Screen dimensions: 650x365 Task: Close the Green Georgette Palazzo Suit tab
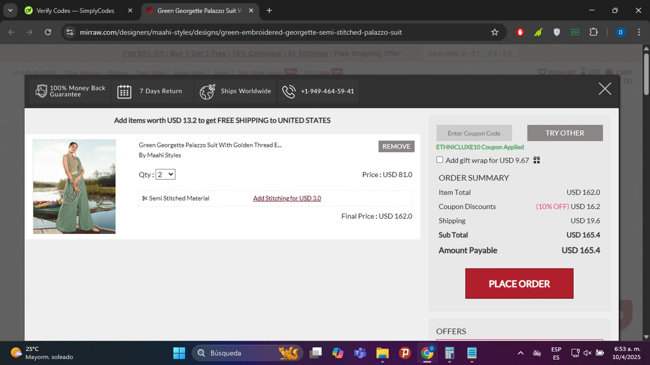click(x=251, y=10)
